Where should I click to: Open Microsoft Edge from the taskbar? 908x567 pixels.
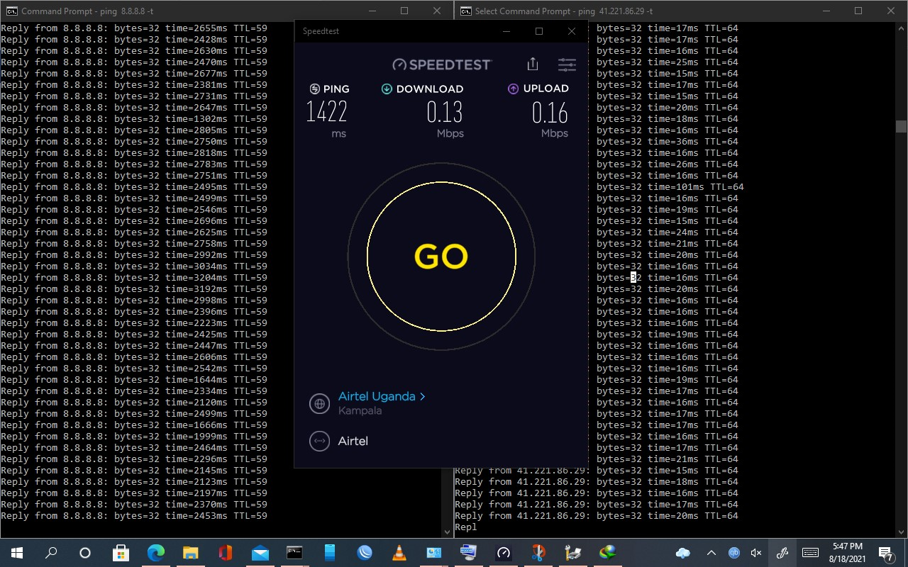tap(155, 553)
